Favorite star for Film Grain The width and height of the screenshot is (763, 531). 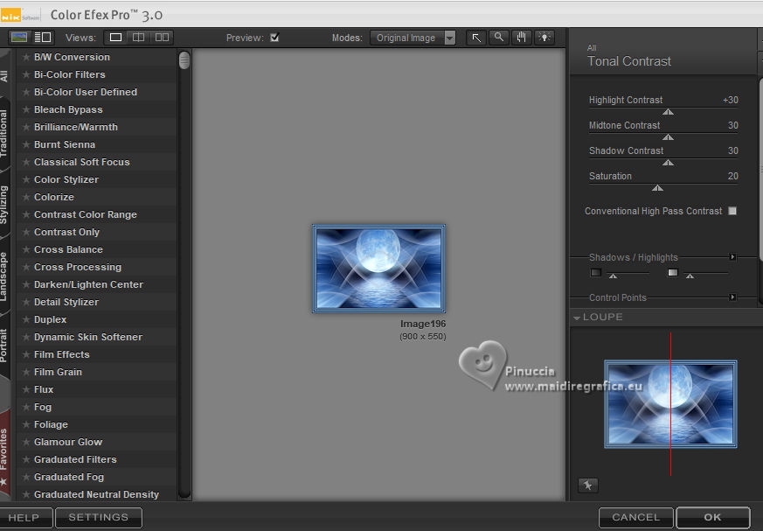click(26, 372)
